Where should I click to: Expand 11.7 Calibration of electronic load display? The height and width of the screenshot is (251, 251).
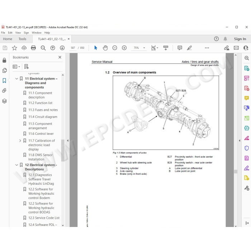pyautogui.click(x=20, y=141)
